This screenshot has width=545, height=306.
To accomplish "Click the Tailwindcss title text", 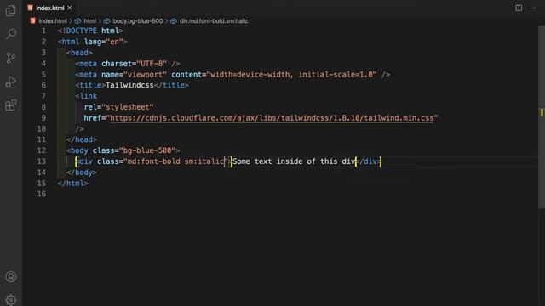I will pos(129,85).
